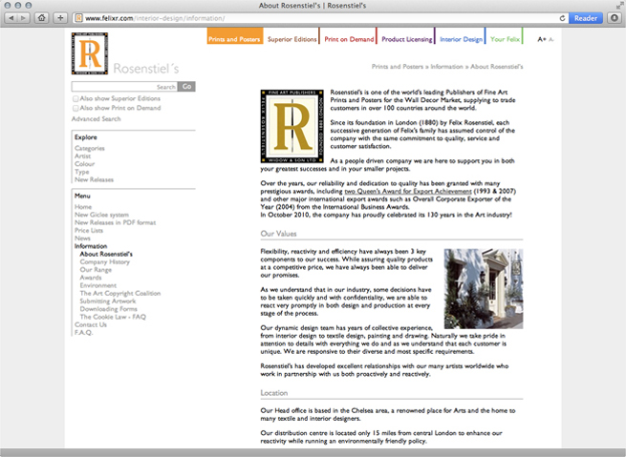This screenshot has width=626, height=457.
Task: Open Type under Explore
Action: click(81, 172)
